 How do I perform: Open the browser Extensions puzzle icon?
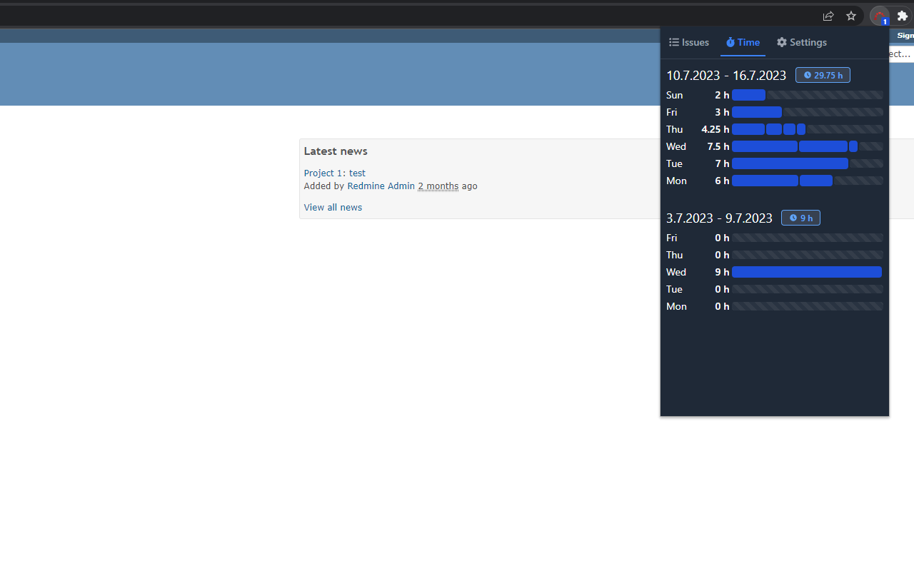point(903,16)
